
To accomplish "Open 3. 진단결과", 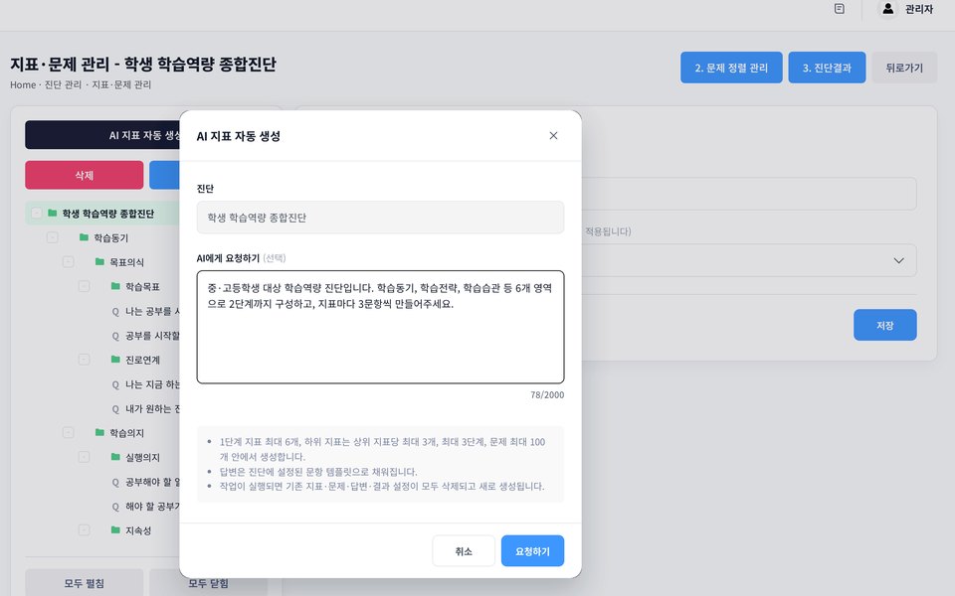I will (827, 68).
